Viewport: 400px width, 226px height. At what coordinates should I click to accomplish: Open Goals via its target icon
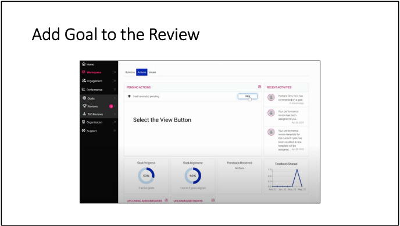tap(84, 98)
